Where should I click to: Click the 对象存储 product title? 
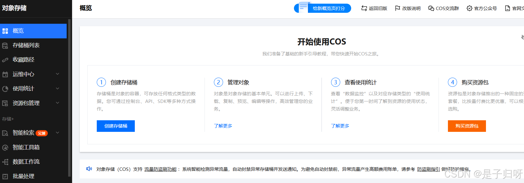click(14, 8)
